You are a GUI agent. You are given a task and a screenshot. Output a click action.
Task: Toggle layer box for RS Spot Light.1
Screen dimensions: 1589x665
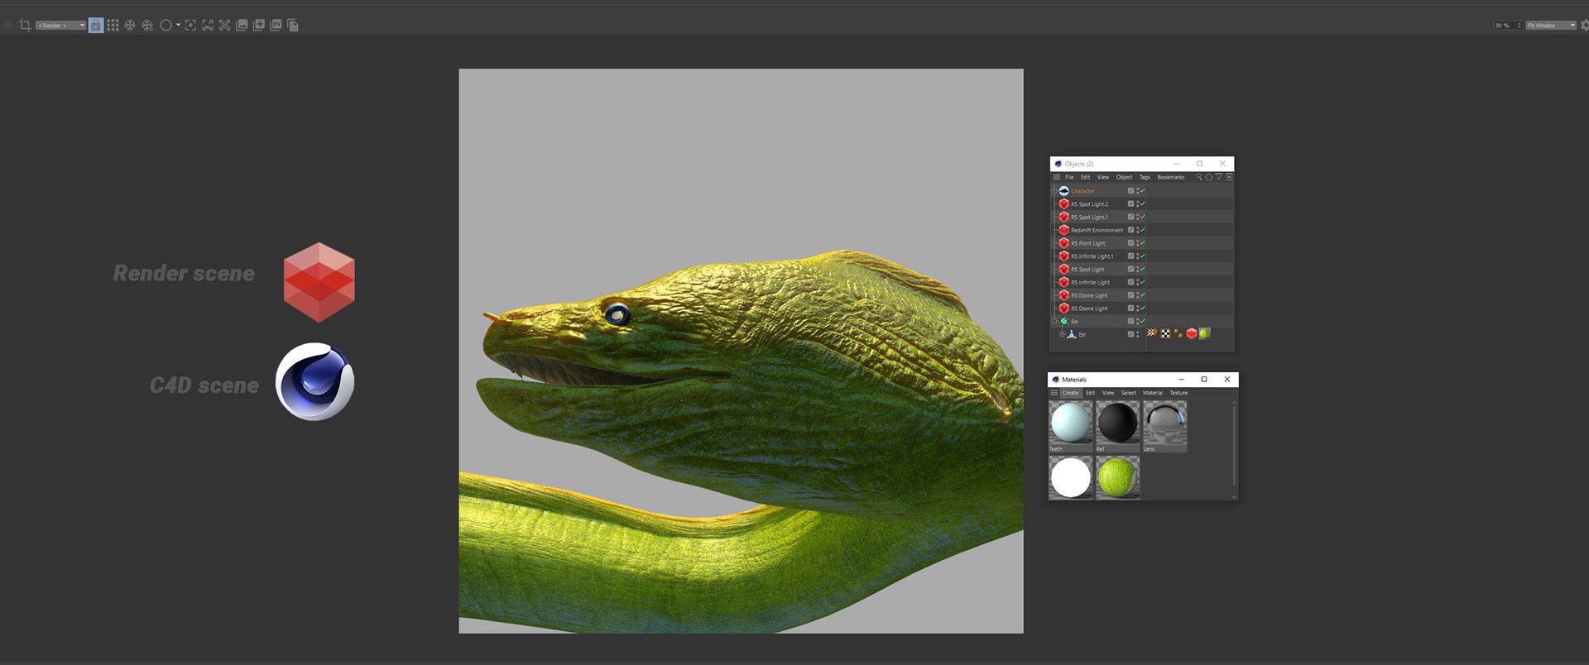point(1131,217)
